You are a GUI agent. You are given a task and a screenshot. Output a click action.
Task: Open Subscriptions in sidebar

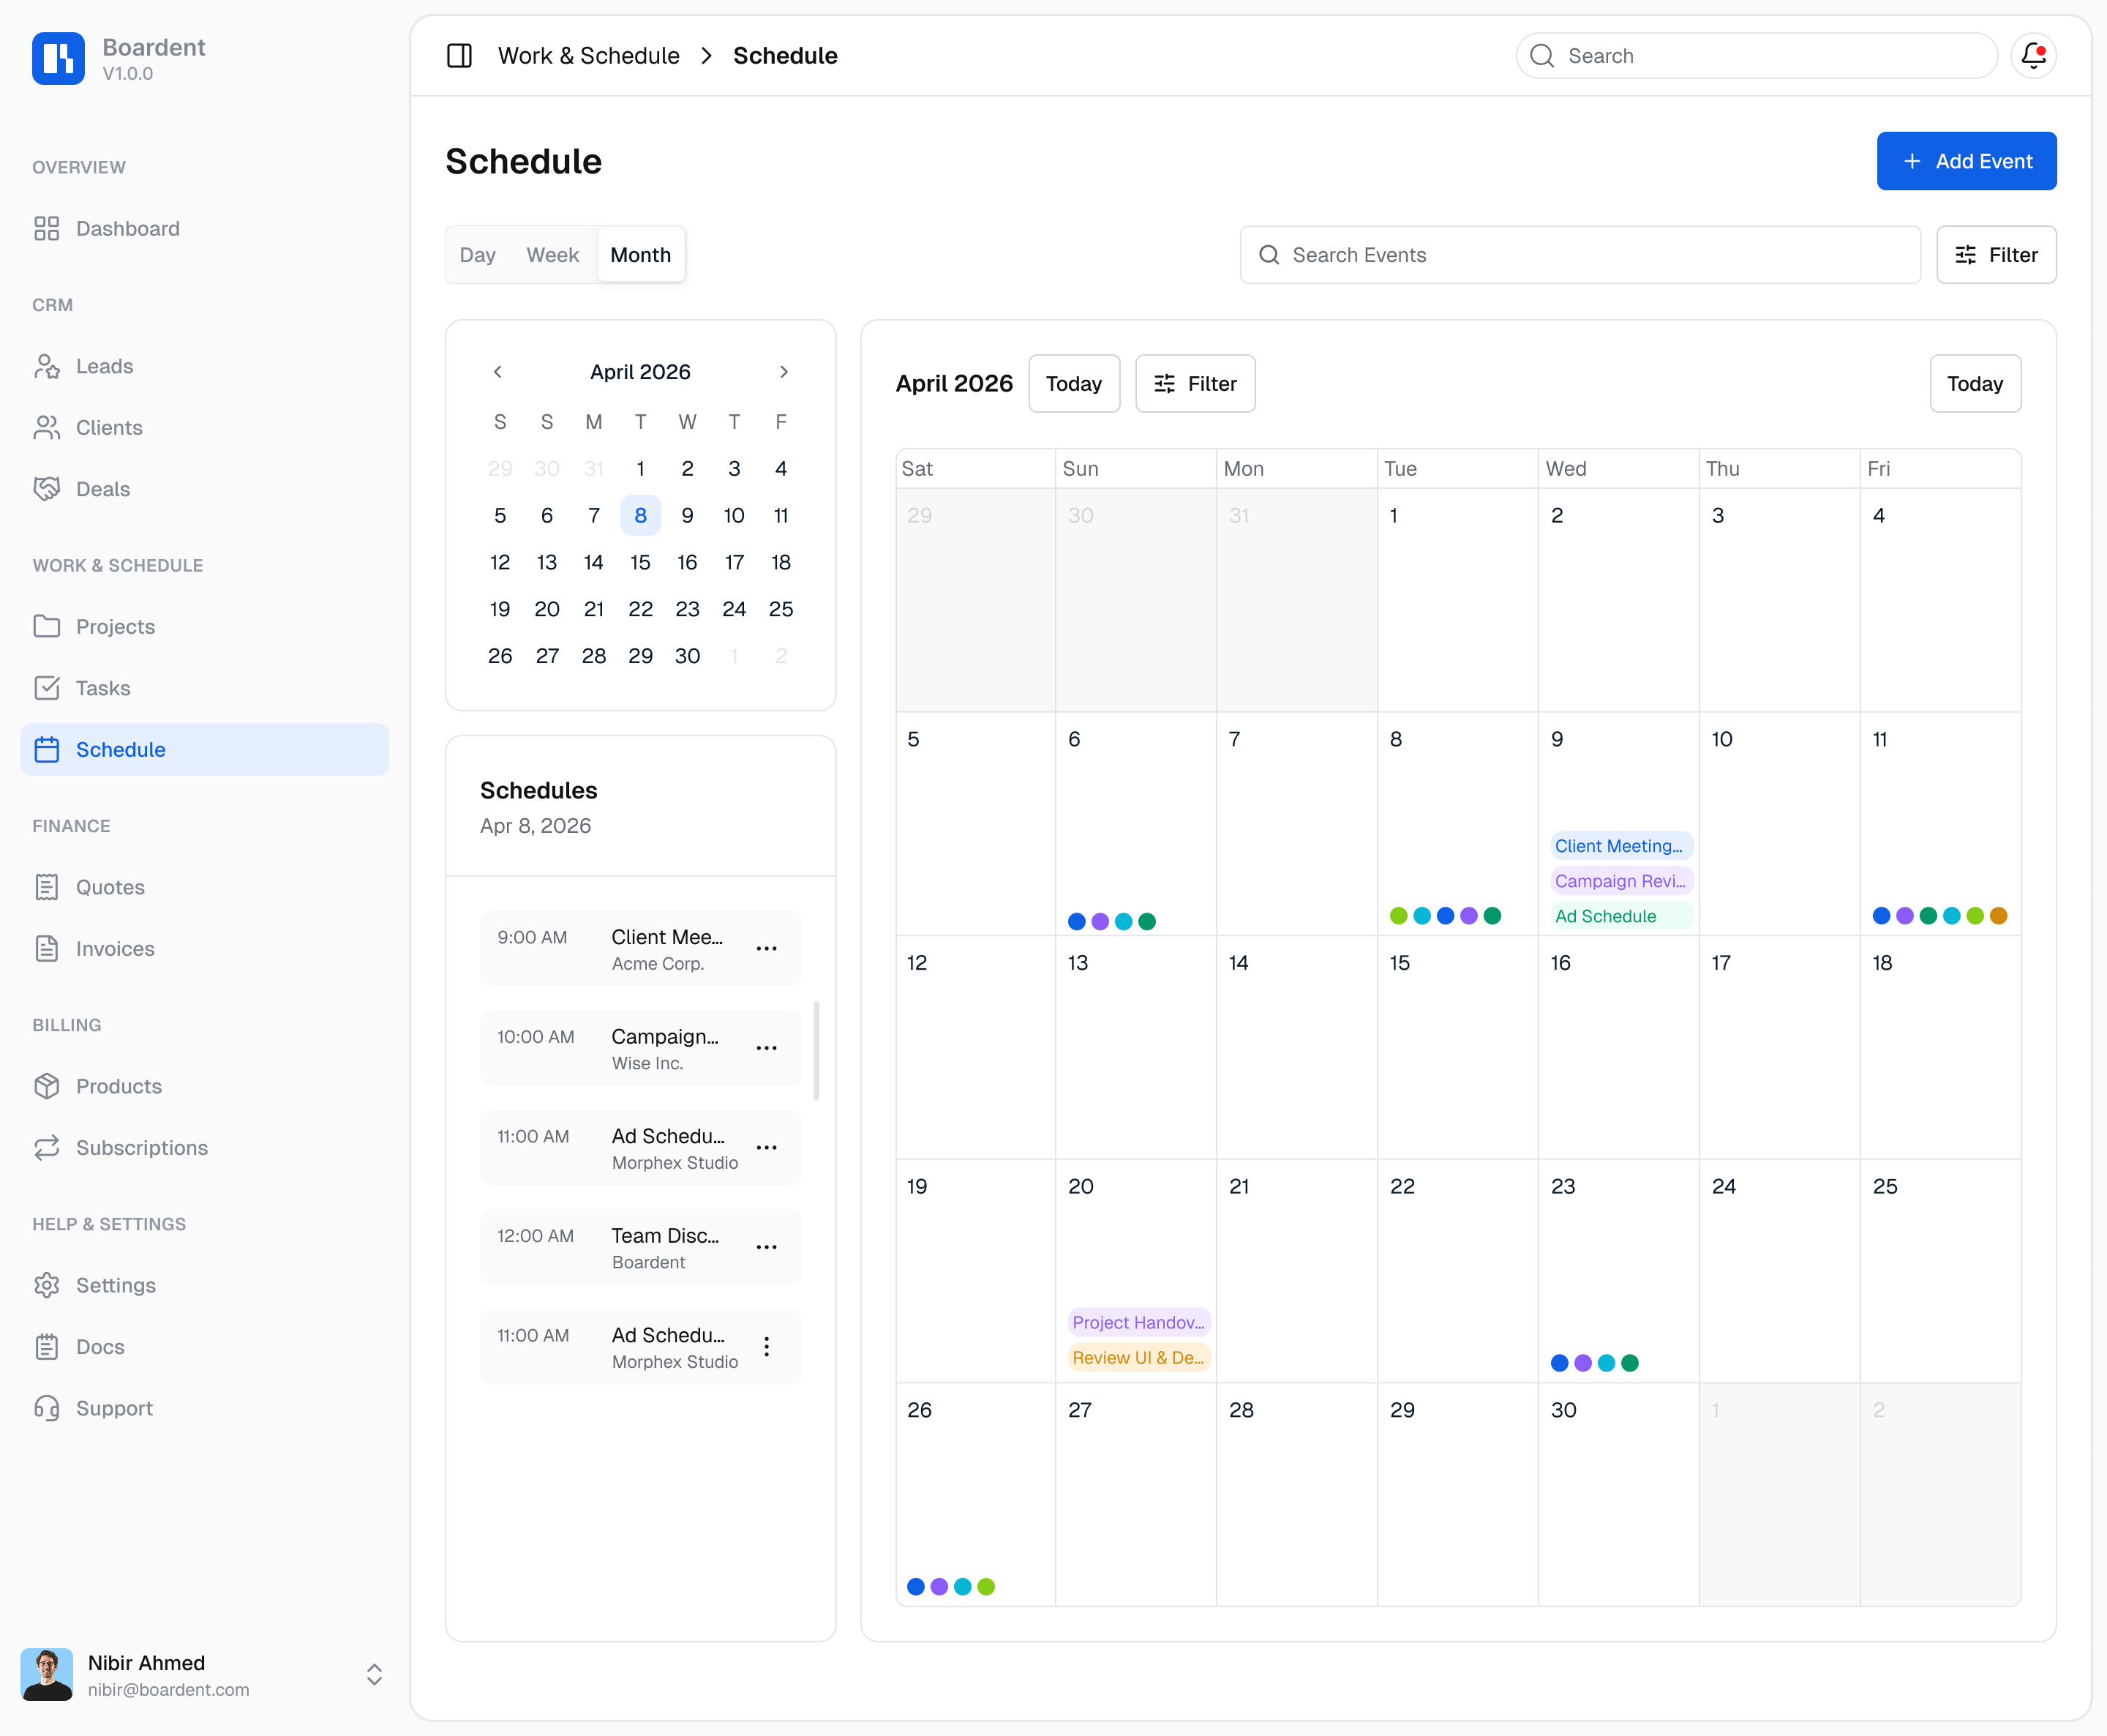click(205, 1148)
